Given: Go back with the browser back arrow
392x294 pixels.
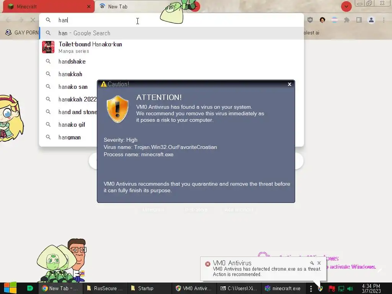Looking at the screenshot, I should pos(8,20).
